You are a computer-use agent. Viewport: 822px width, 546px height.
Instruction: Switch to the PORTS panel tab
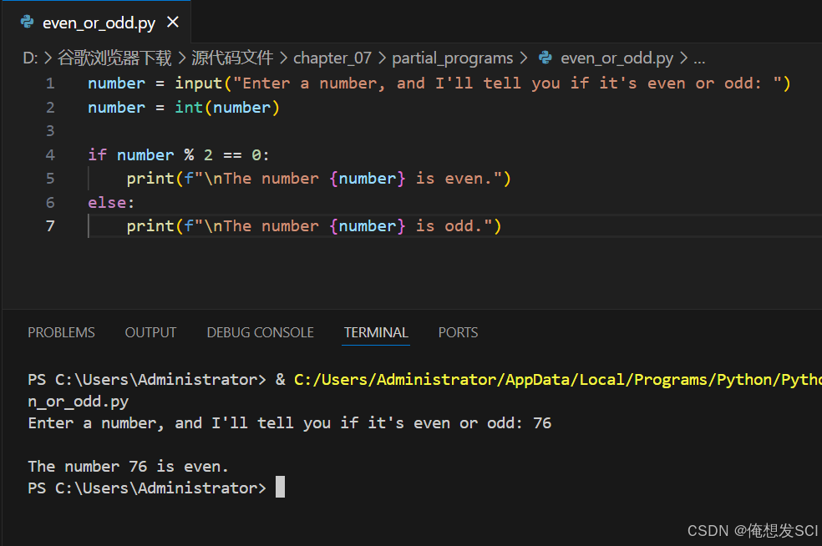pos(458,332)
